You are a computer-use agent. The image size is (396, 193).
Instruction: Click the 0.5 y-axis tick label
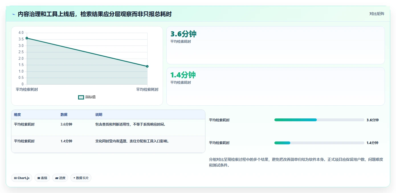(x=21, y=78)
